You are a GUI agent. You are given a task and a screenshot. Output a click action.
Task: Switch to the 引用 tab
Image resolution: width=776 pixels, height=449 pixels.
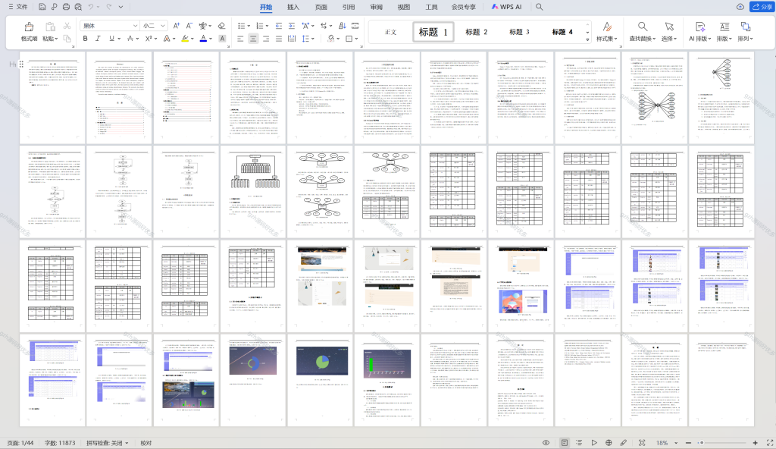point(349,7)
